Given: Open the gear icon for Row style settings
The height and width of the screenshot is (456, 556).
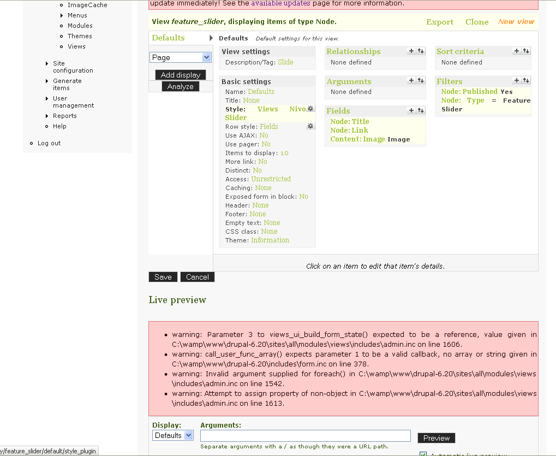Looking at the screenshot, I should [310, 125].
